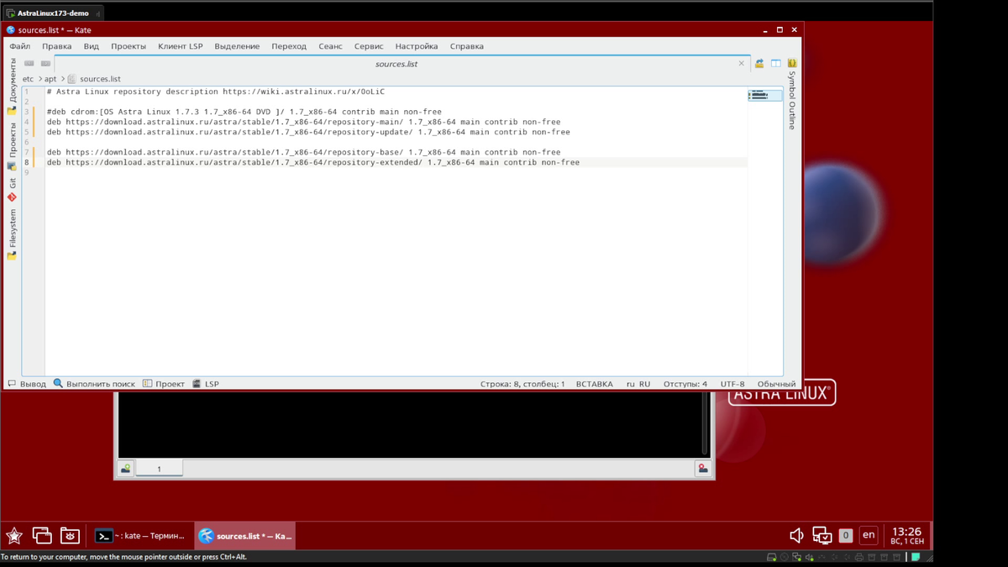Open the Документы sidebar panel
1008x567 pixels.
pyautogui.click(x=13, y=87)
